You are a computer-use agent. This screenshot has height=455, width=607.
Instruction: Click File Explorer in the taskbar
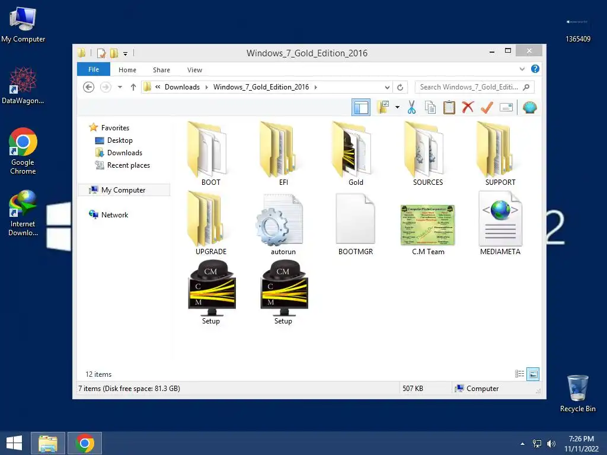pos(48,443)
